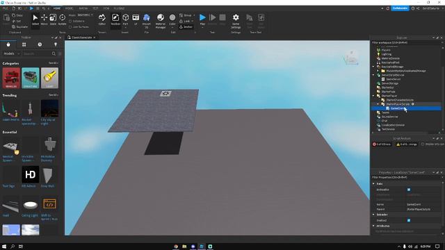Open the Toolbox Recent clock tab
445x250 pixels.
[40, 44]
